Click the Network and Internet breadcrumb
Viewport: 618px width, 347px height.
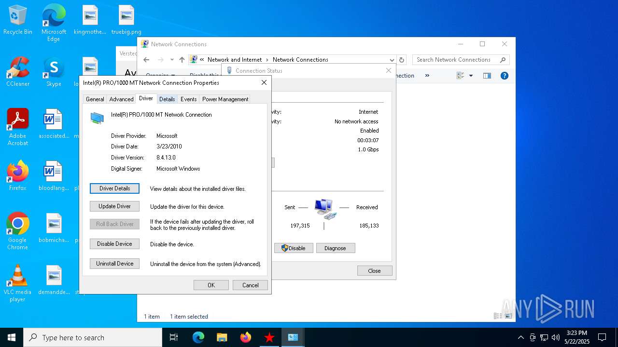pos(235,60)
